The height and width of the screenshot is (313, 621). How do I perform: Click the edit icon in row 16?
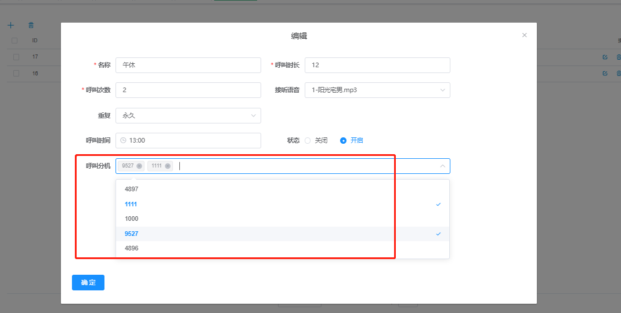[x=605, y=74]
